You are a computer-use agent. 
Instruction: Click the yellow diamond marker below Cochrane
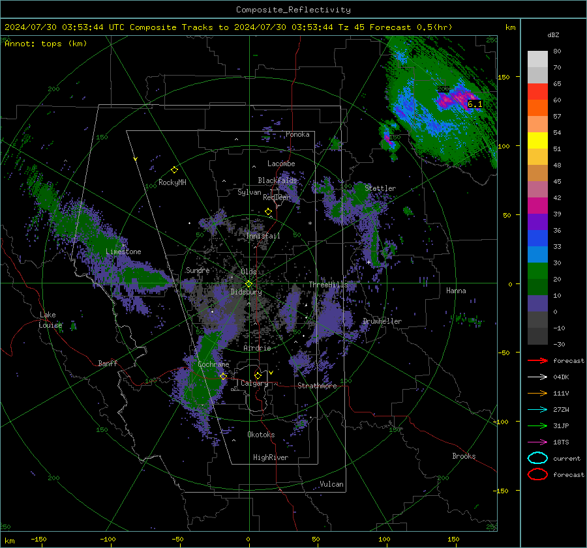click(x=224, y=376)
